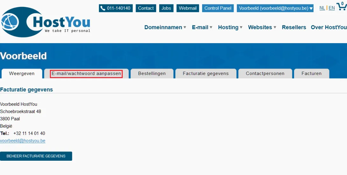Open the E-mail navigation dropdown
The height and width of the screenshot is (175, 347).
coord(202,27)
